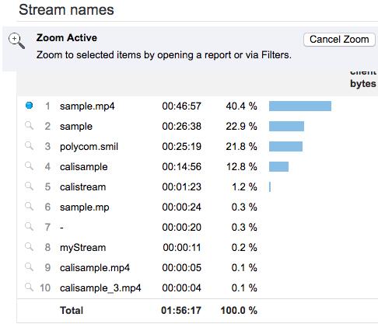
Task: Click the active blue zoom dot for sample.mp4
Action: pos(30,106)
